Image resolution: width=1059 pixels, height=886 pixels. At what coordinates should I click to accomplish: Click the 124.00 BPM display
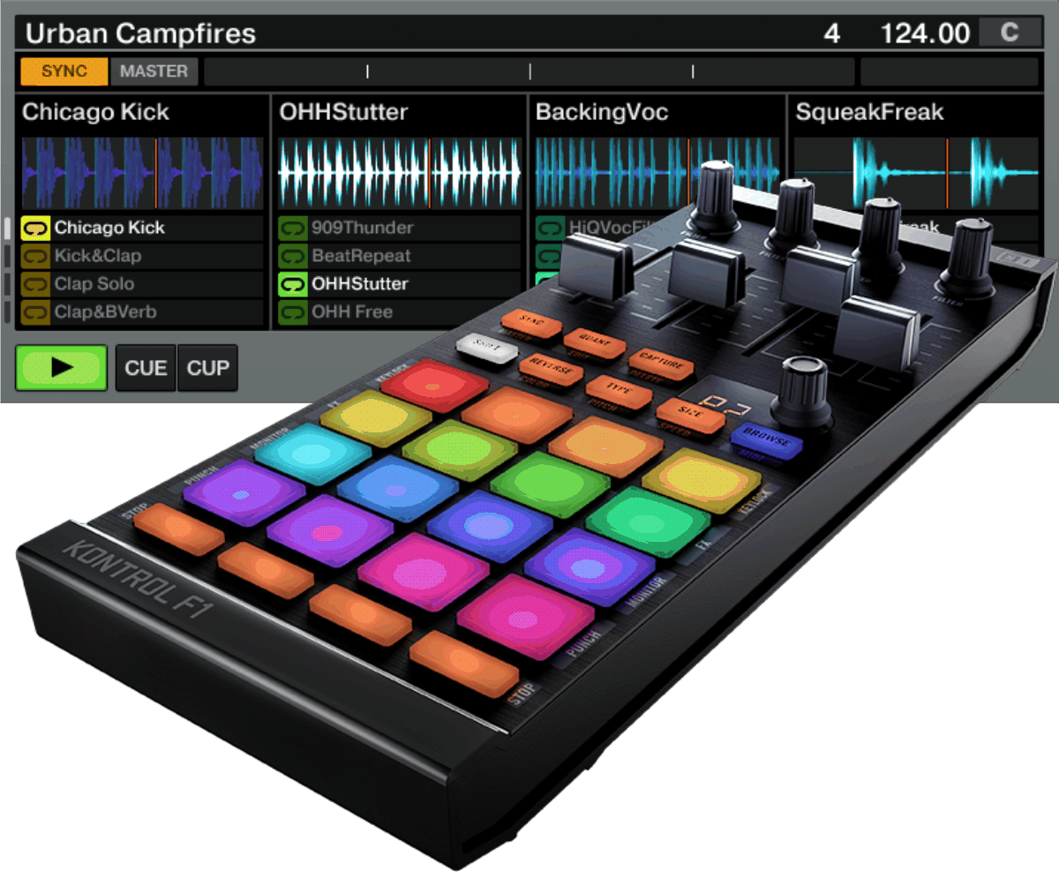(x=926, y=33)
